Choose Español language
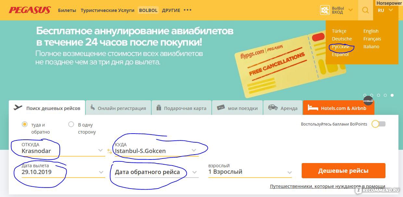403x197 pixels. 340,54
